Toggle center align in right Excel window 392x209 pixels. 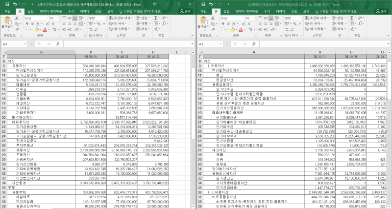[265, 23]
